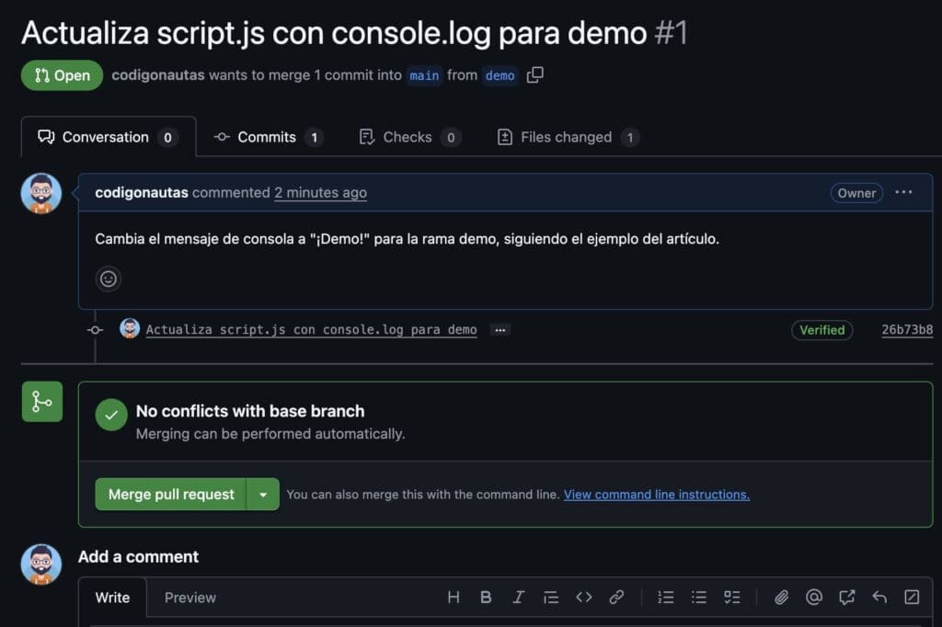This screenshot has height=627, width=942.
Task: Open the Checks tab
Action: pyautogui.click(x=409, y=137)
